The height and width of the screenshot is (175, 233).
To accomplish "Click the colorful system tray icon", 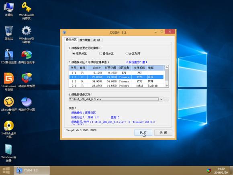I will click(209, 171).
